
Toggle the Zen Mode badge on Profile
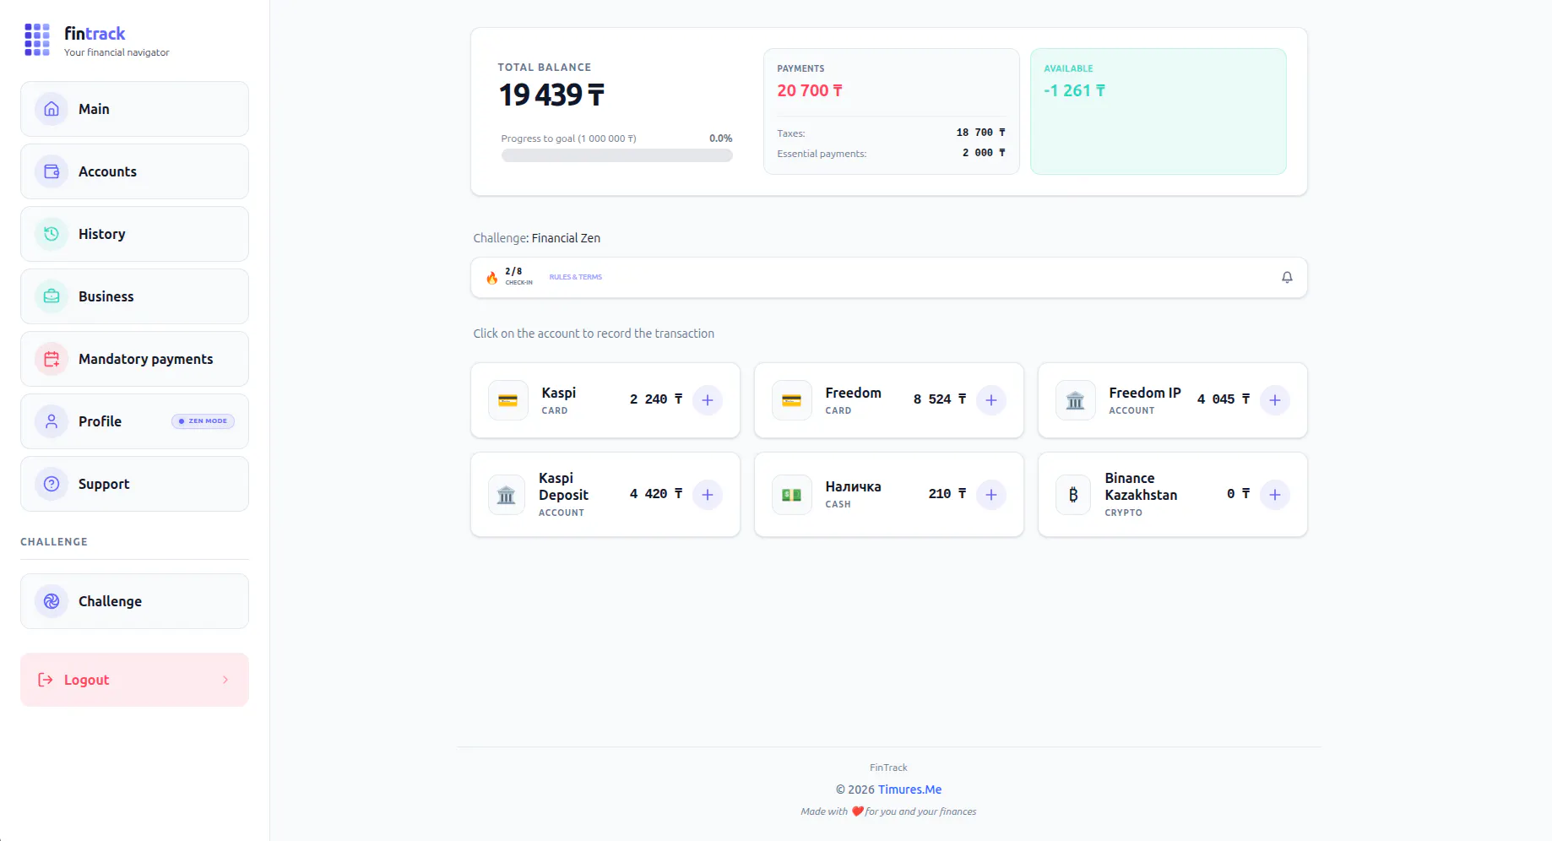click(203, 421)
